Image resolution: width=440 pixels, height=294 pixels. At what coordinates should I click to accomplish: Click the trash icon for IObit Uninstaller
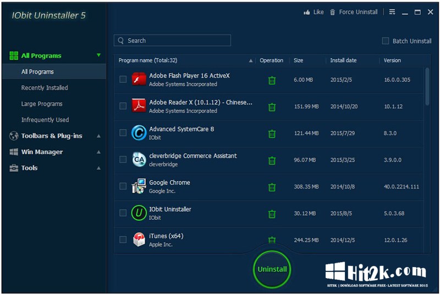click(x=272, y=214)
